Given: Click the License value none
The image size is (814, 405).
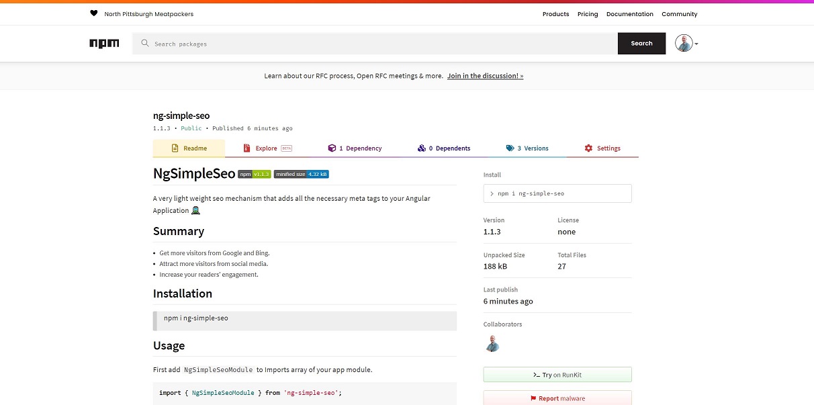Looking at the screenshot, I should [x=567, y=232].
